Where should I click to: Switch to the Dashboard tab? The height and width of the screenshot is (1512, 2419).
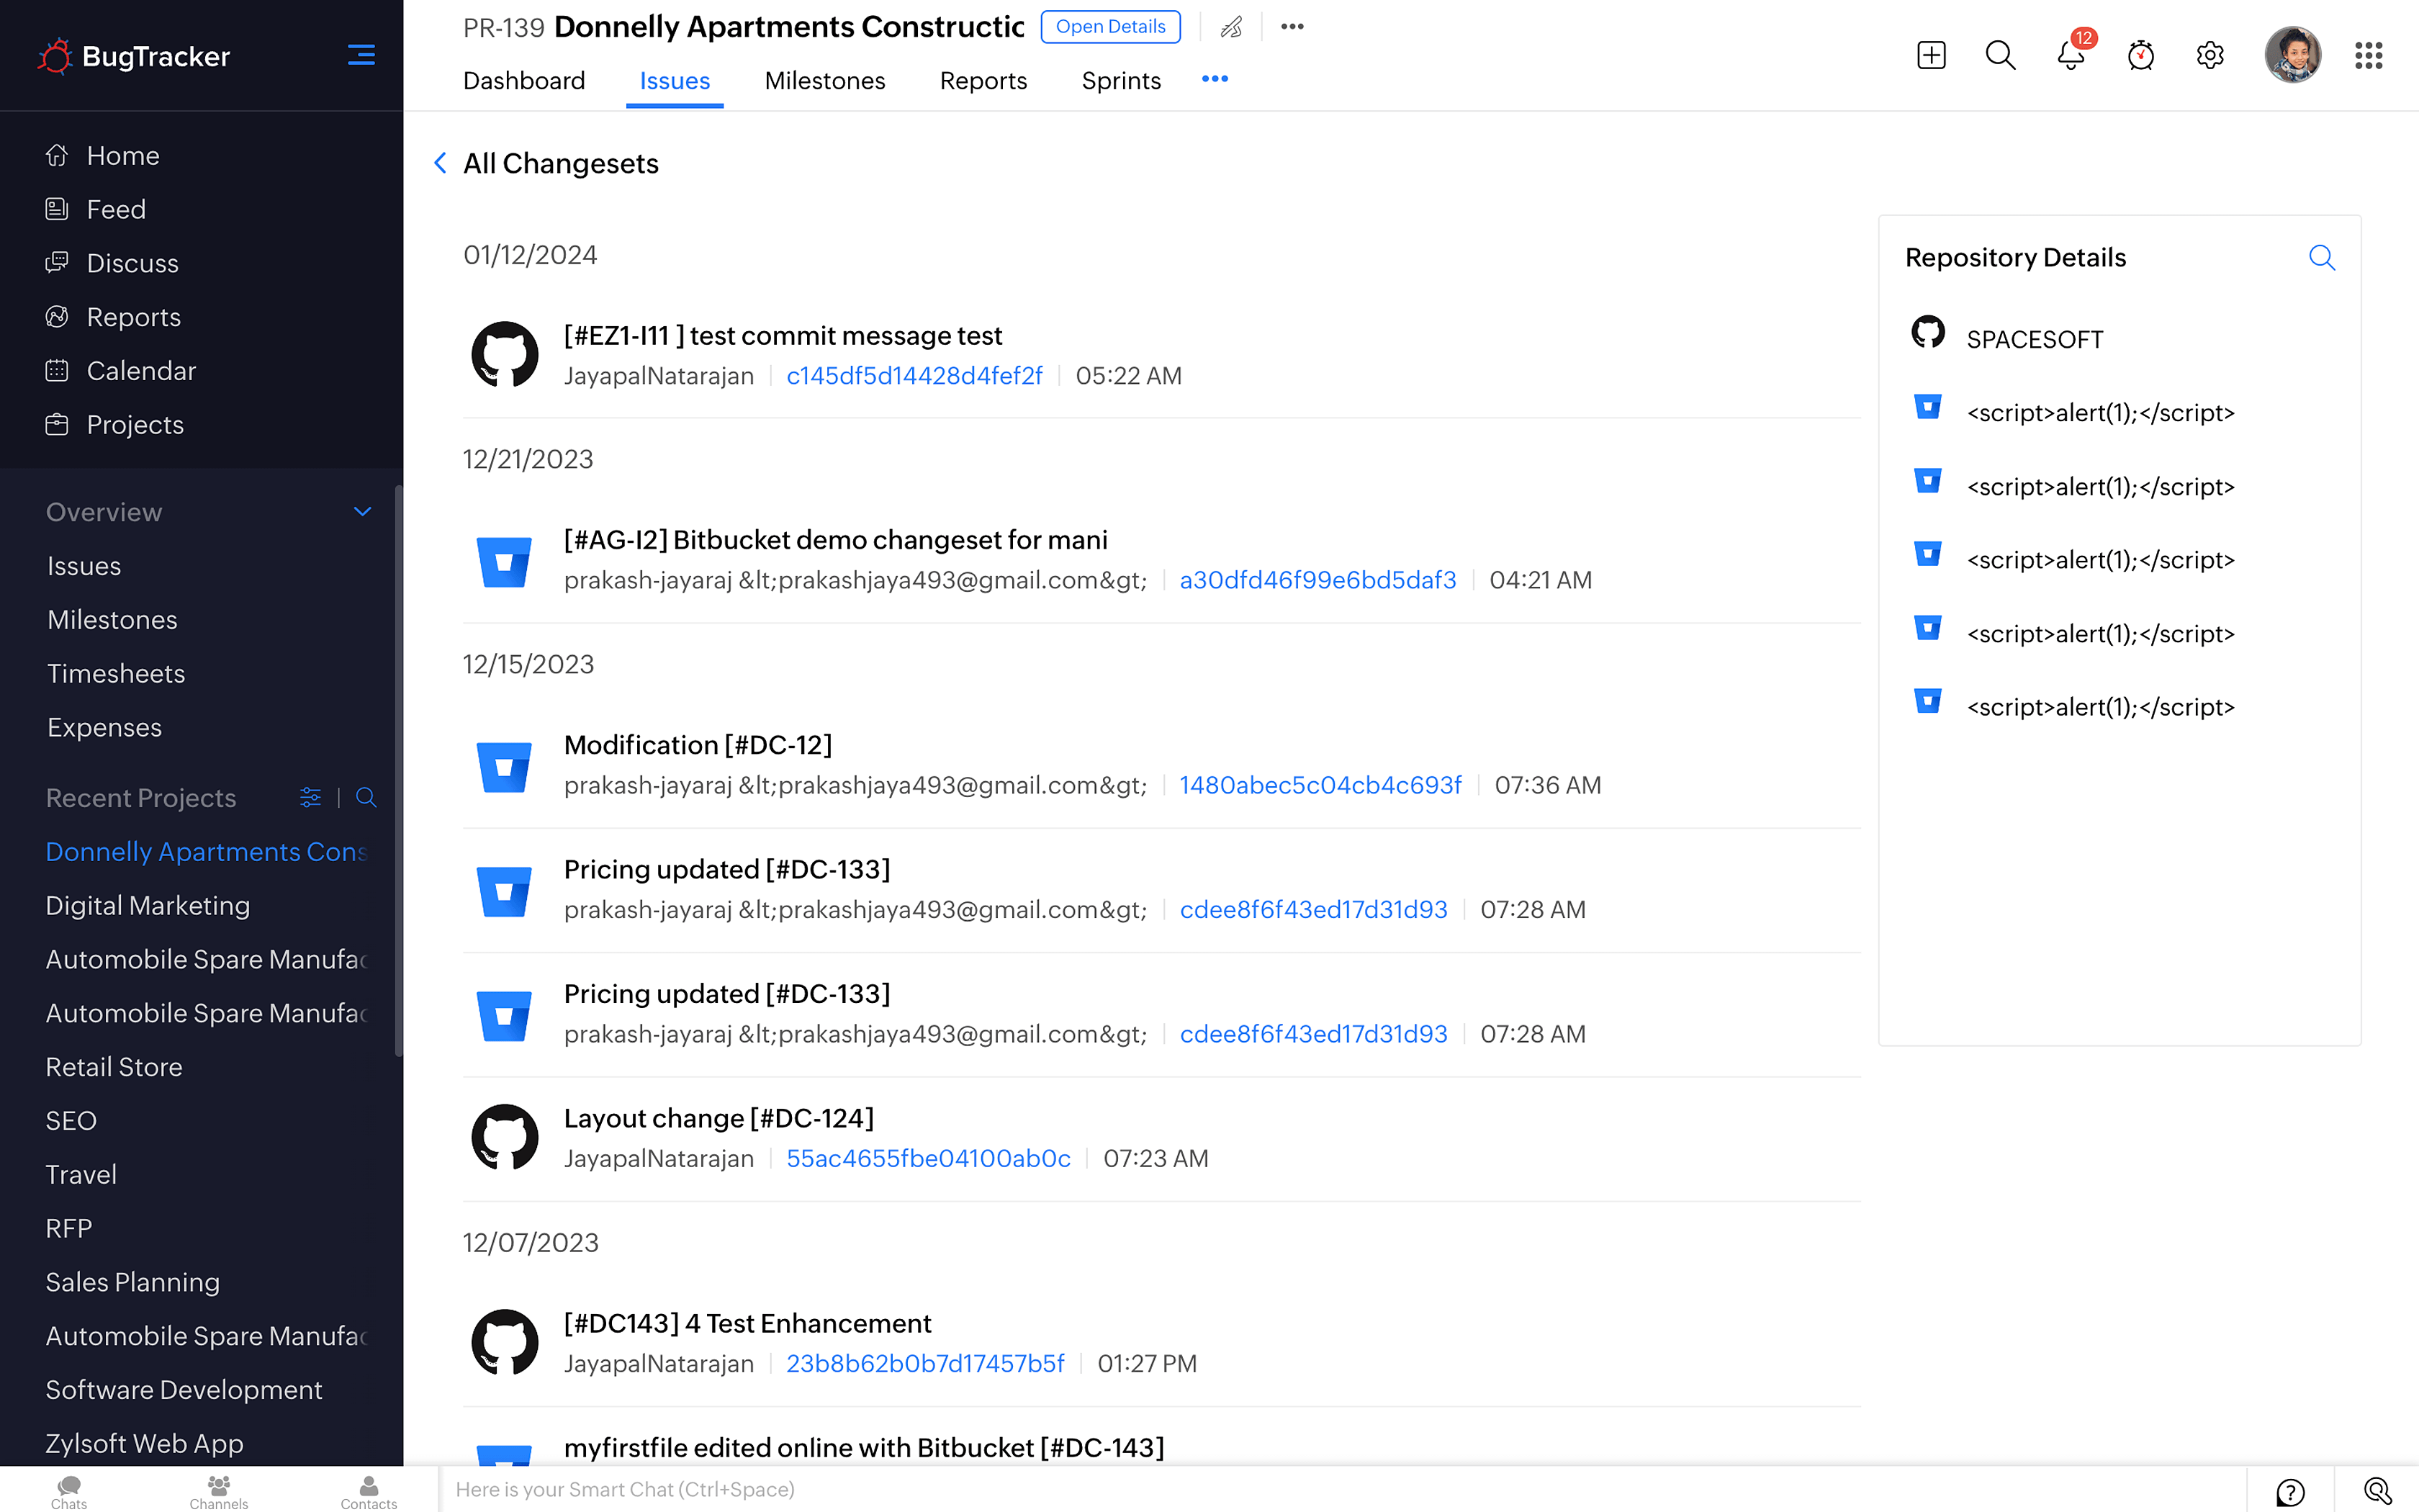point(524,81)
